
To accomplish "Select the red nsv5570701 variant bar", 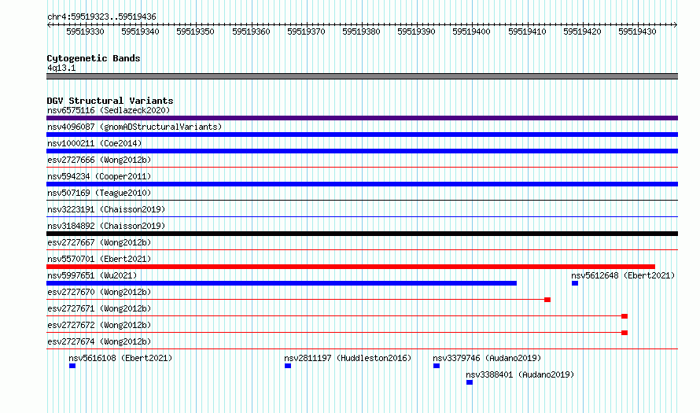I will [x=351, y=267].
